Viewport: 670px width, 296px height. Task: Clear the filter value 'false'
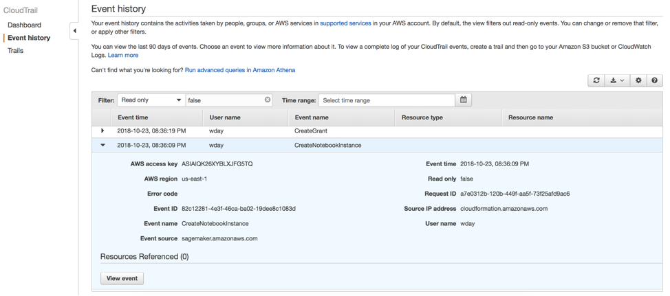tap(268, 100)
